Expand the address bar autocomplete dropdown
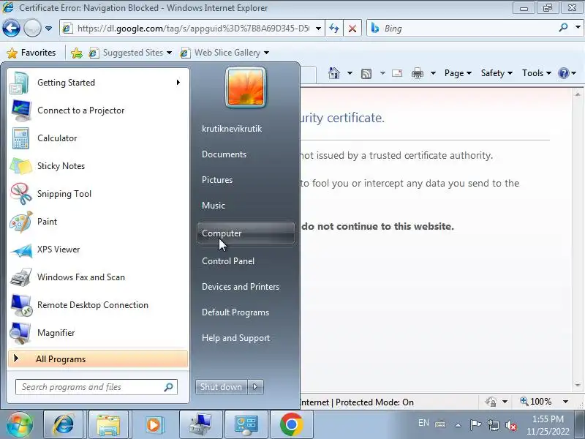 (318, 29)
